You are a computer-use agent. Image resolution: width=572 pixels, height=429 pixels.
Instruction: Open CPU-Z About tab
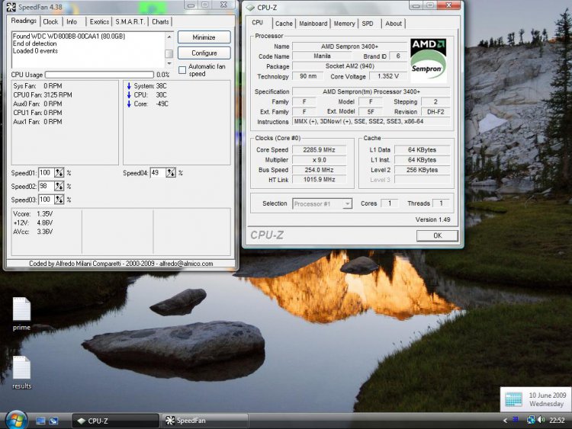394,24
